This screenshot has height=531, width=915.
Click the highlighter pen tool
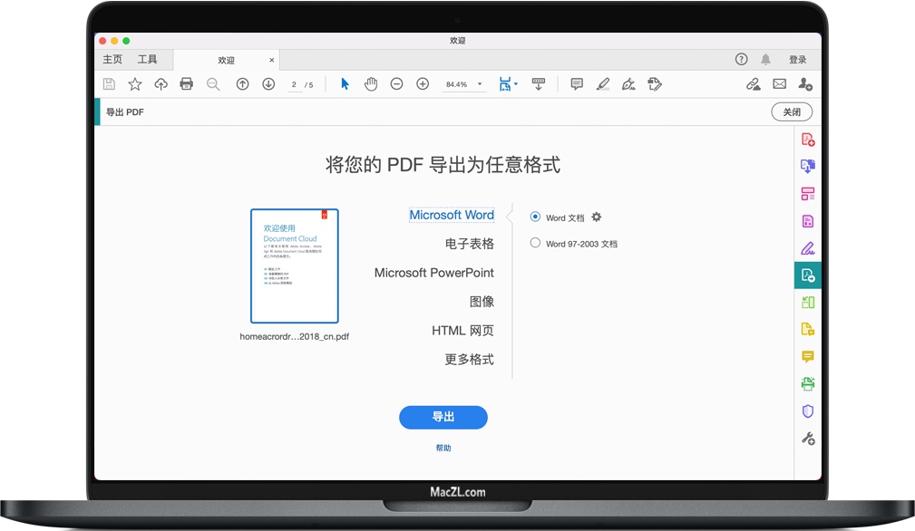tap(603, 84)
